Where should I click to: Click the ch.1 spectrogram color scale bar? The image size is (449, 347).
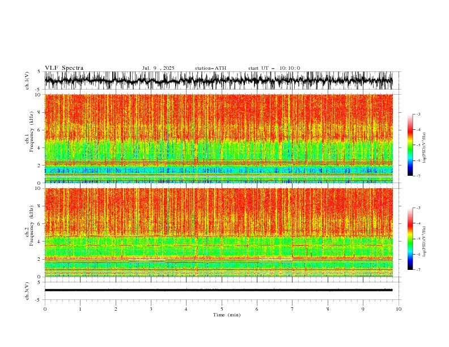[410, 145]
